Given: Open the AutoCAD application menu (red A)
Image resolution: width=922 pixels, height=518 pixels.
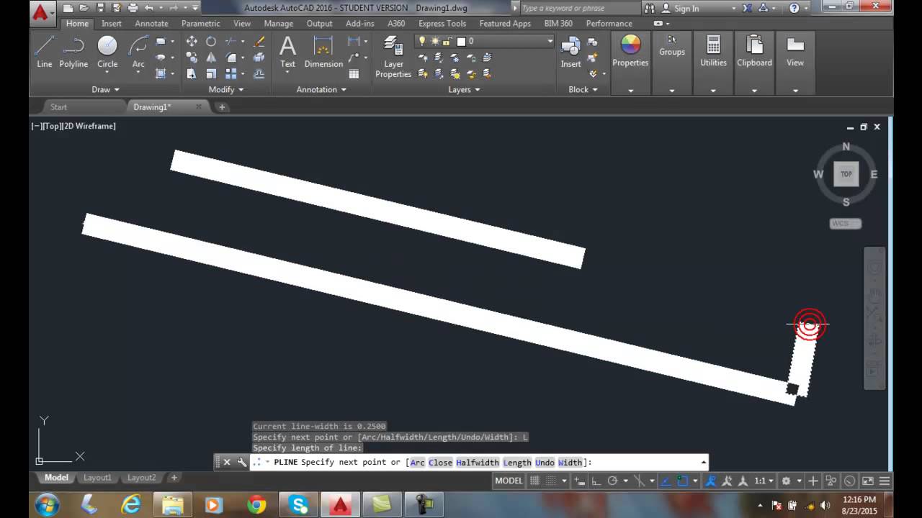Looking at the screenshot, I should point(41,13).
